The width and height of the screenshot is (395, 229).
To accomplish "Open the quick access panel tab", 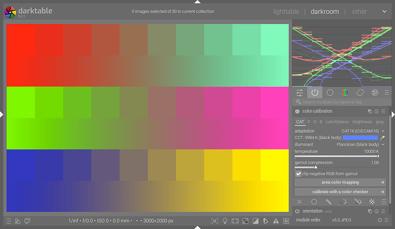I will (300, 92).
